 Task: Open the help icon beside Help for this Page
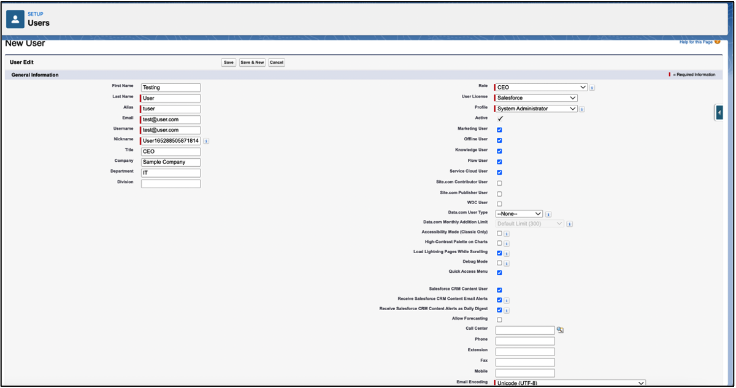click(x=717, y=42)
